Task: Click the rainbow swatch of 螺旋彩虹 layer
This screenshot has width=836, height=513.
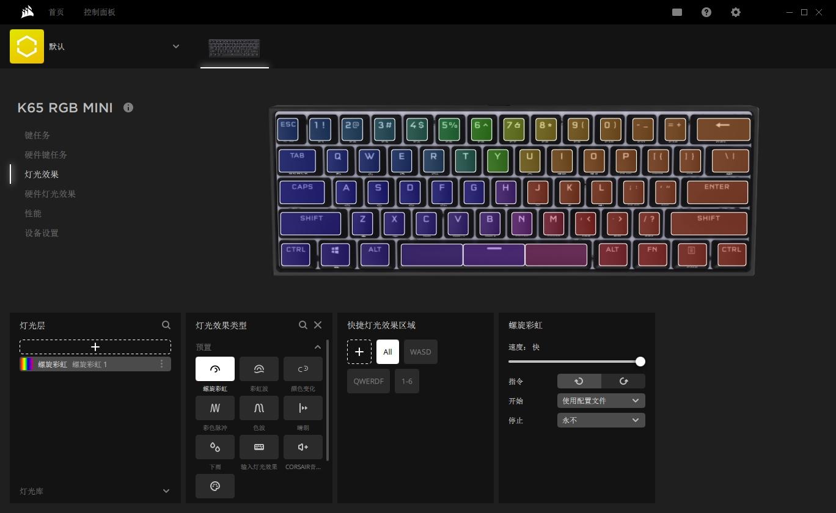Action: coord(27,364)
